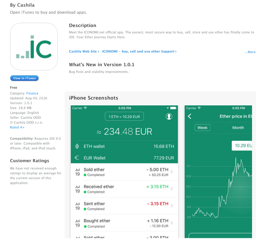The image size is (266, 239).
Task: Click the + 50.25 EUR amount
Action: pyautogui.click(x=159, y=175)
